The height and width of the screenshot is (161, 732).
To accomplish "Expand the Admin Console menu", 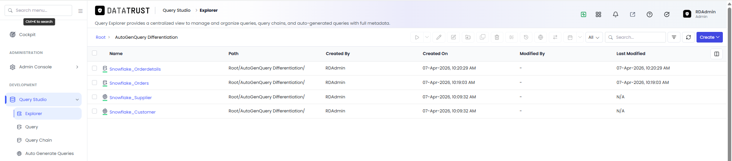I will click(x=44, y=67).
